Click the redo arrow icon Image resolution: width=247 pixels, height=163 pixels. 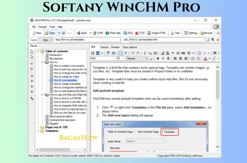pos(138,53)
